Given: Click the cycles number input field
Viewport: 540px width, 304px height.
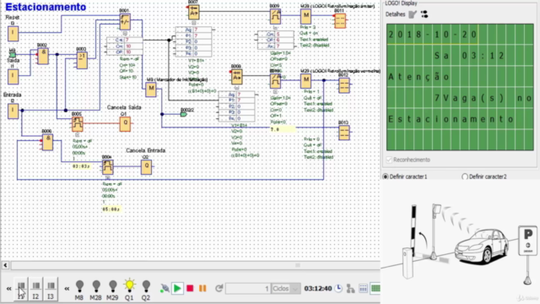Looking at the screenshot, I should [x=248, y=289].
